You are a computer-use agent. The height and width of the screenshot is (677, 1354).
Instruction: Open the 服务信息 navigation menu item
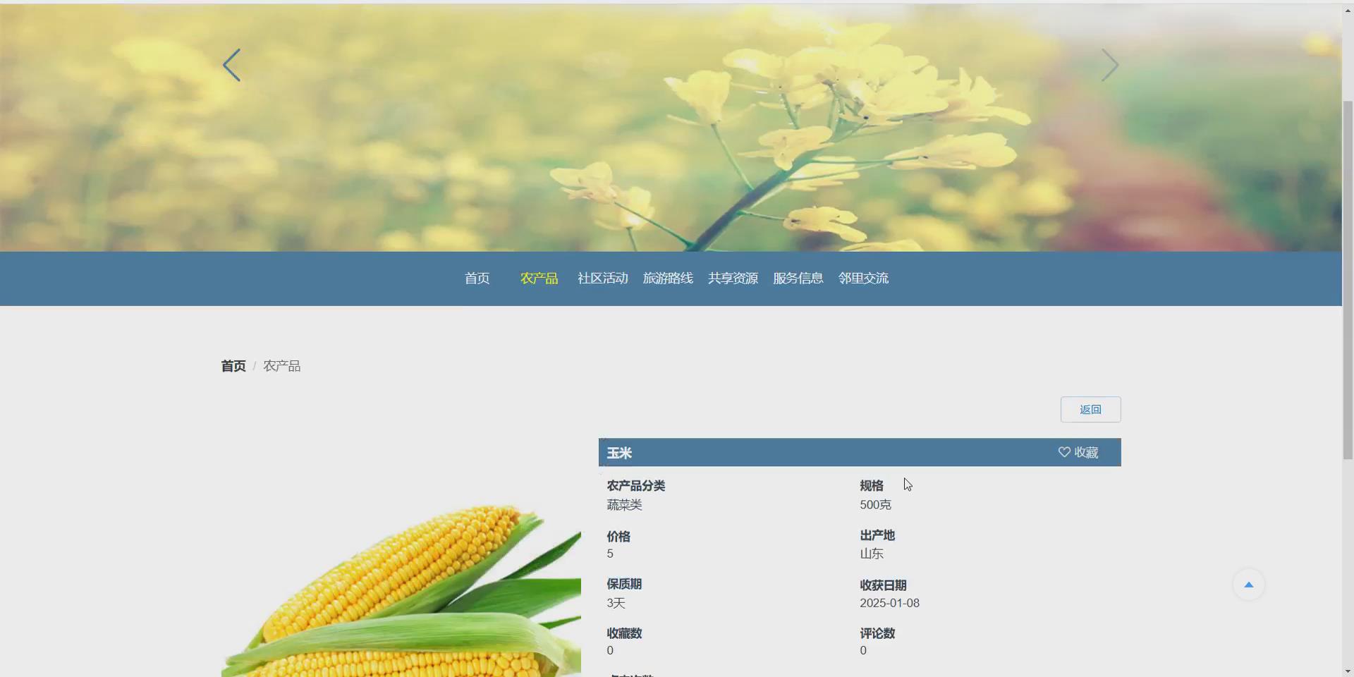point(797,278)
